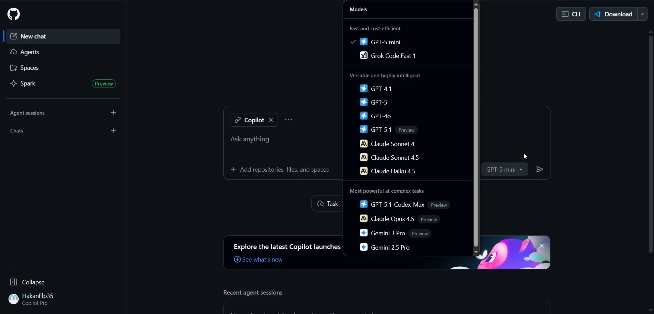Expand the Download options dropdown arrow
Viewport: 654px width, 314px height.
coord(642,14)
